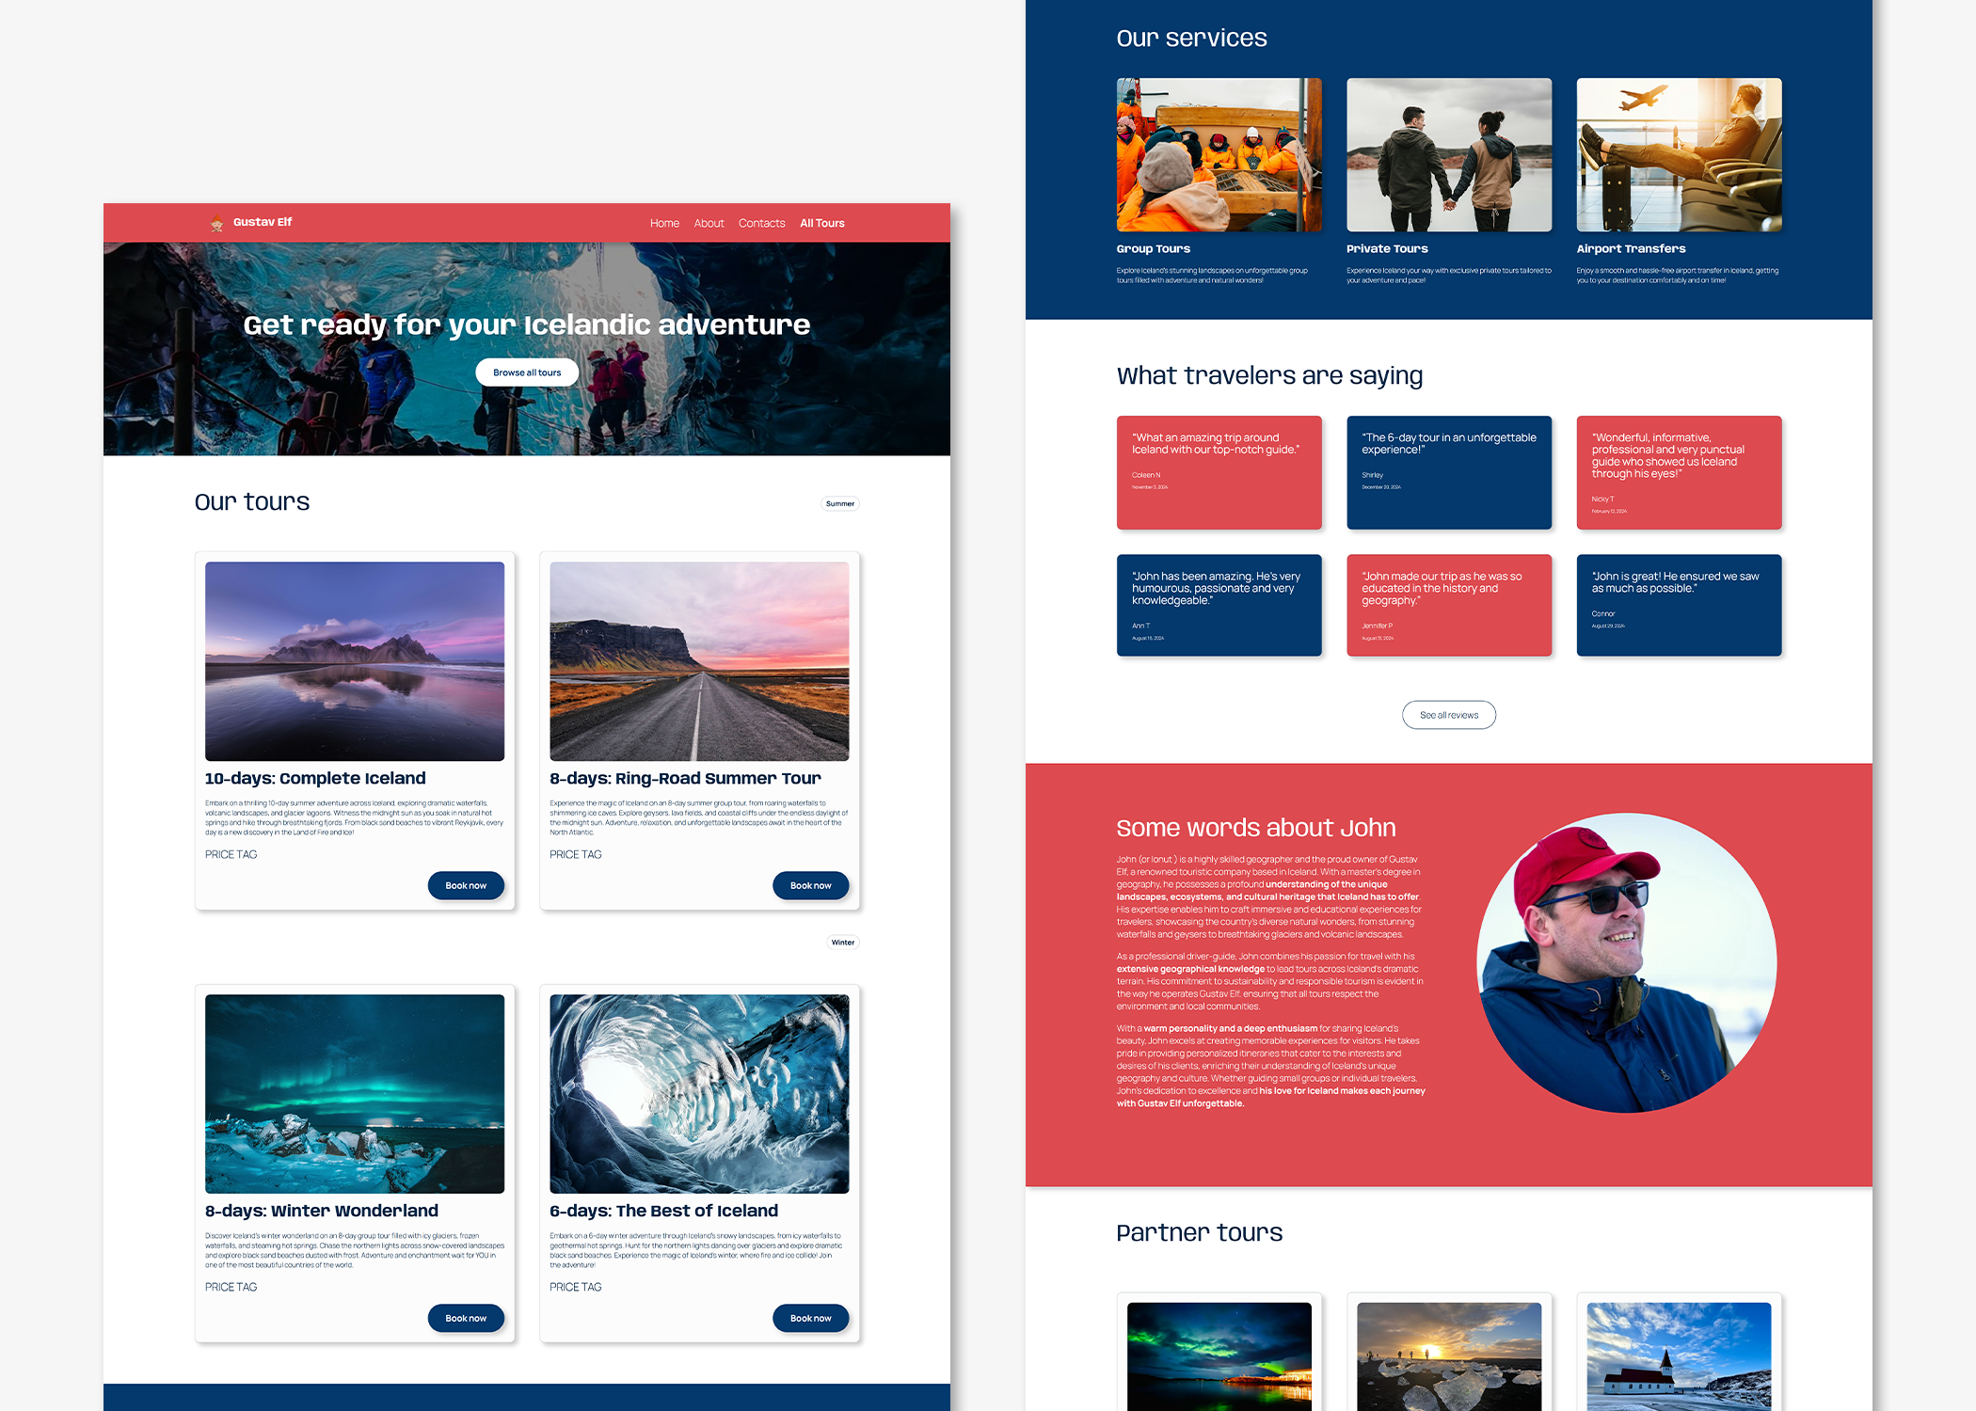
Task: Select Shirley's 6-day tour review card
Action: point(1448,472)
